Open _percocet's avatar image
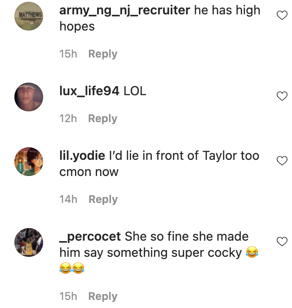 click(x=29, y=242)
